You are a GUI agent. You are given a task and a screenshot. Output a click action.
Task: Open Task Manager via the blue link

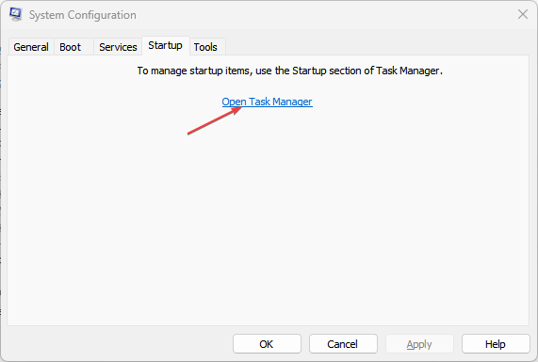click(x=267, y=102)
